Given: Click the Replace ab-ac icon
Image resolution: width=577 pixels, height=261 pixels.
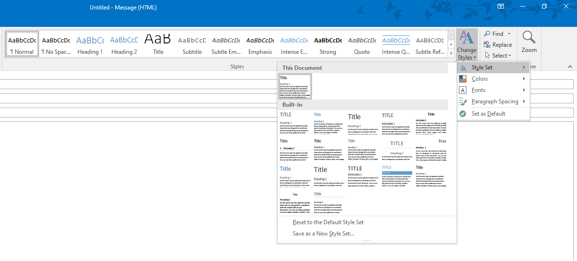Looking at the screenshot, I should click(x=487, y=44).
